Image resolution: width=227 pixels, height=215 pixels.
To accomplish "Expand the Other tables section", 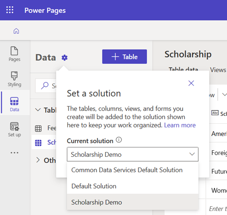I will (x=38, y=160).
